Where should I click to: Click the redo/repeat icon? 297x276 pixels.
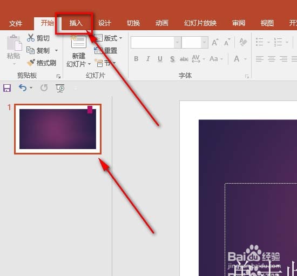44,88
